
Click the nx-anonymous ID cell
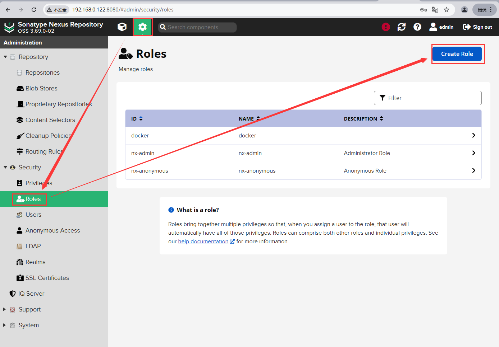tap(150, 171)
